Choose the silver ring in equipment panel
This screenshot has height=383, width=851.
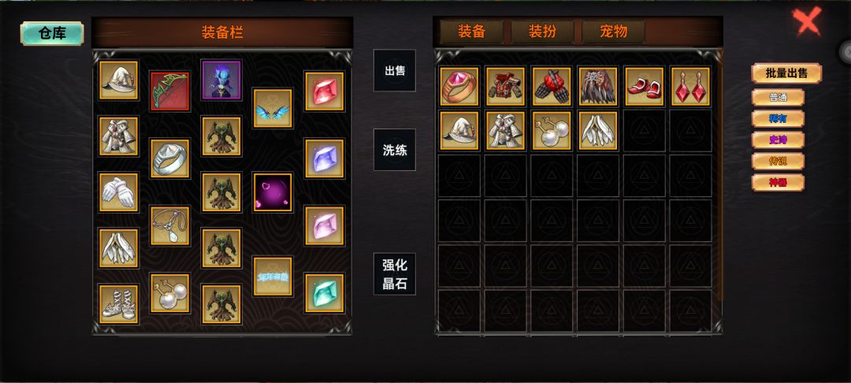tap(170, 158)
